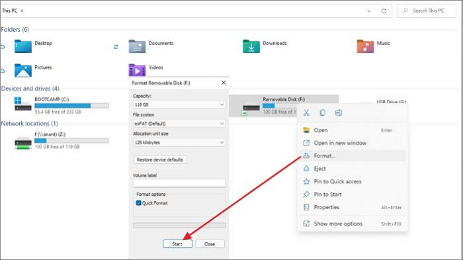Close the Format Removable Disk dialog with X

224,83
